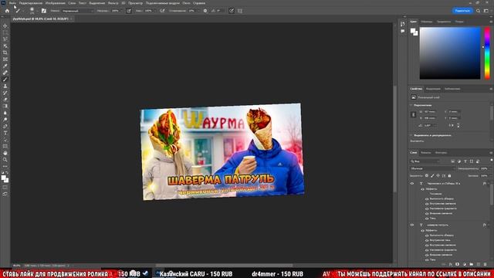Toggle шаверма патруль layer's Выполнить обводку eye
This screenshot has height=278, width=494.
[x=427, y=236]
